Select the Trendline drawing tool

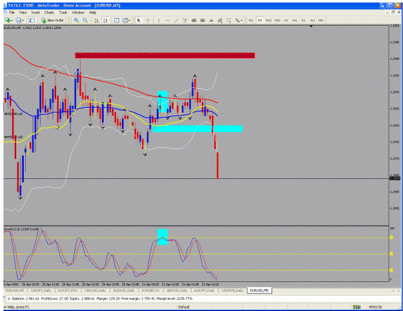click(x=176, y=20)
